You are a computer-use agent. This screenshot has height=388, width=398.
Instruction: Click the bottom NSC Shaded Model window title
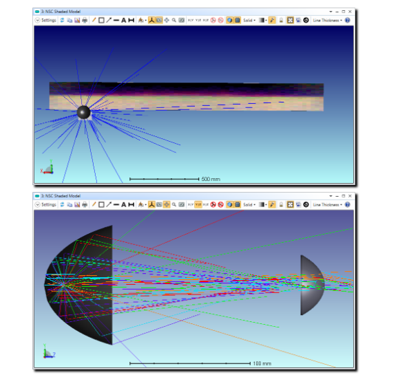click(61, 196)
